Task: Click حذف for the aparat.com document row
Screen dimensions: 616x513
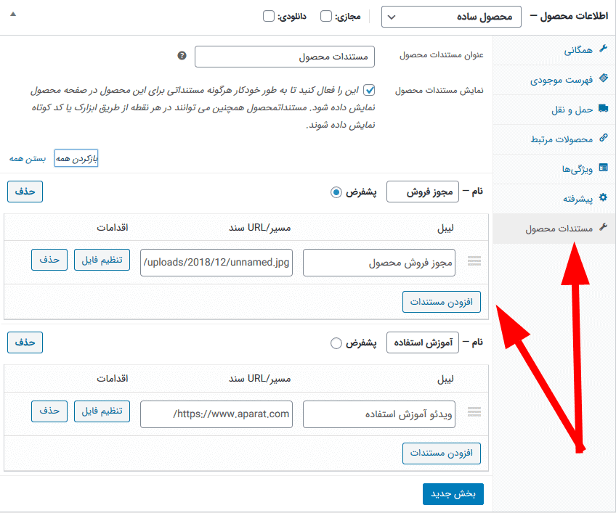Action: point(49,411)
